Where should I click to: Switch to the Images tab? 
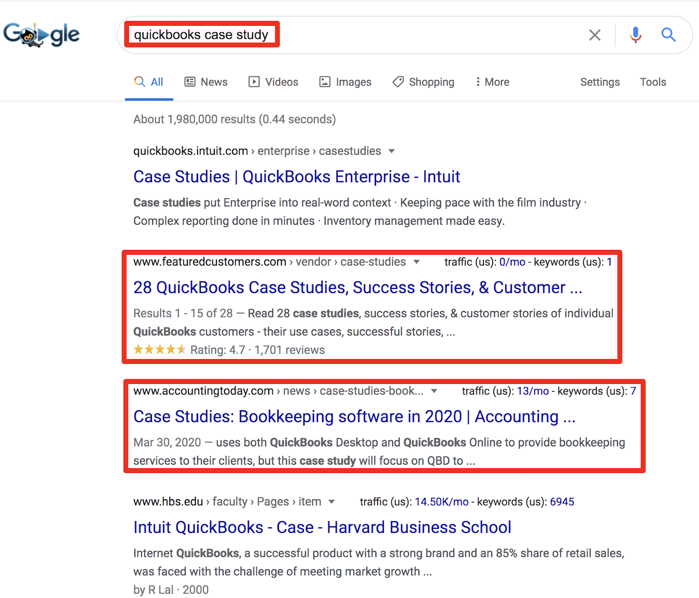tap(346, 82)
